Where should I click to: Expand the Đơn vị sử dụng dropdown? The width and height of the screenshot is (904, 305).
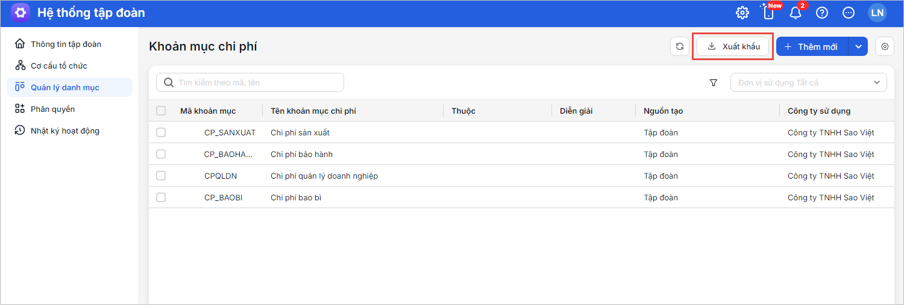point(808,82)
